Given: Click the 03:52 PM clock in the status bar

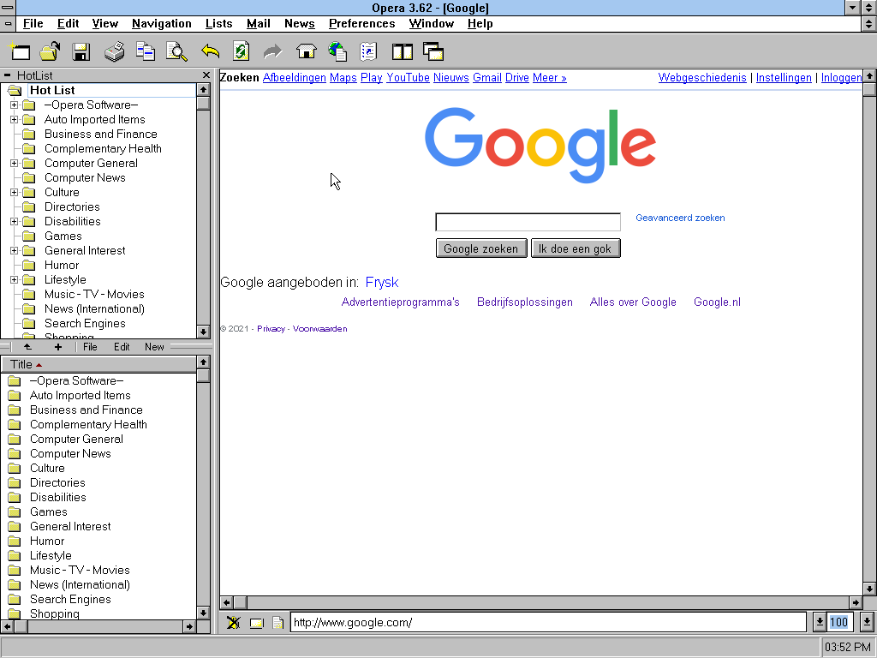Looking at the screenshot, I should [848, 648].
